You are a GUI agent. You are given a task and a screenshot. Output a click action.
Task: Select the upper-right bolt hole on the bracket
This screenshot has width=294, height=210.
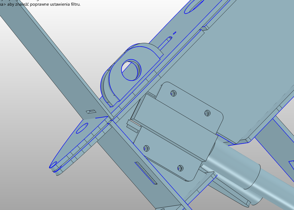pyautogui.click(x=208, y=113)
